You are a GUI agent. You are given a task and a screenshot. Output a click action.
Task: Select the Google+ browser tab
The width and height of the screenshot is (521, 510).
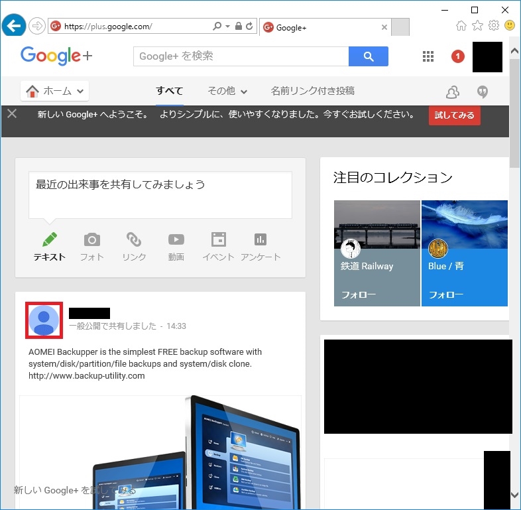325,27
